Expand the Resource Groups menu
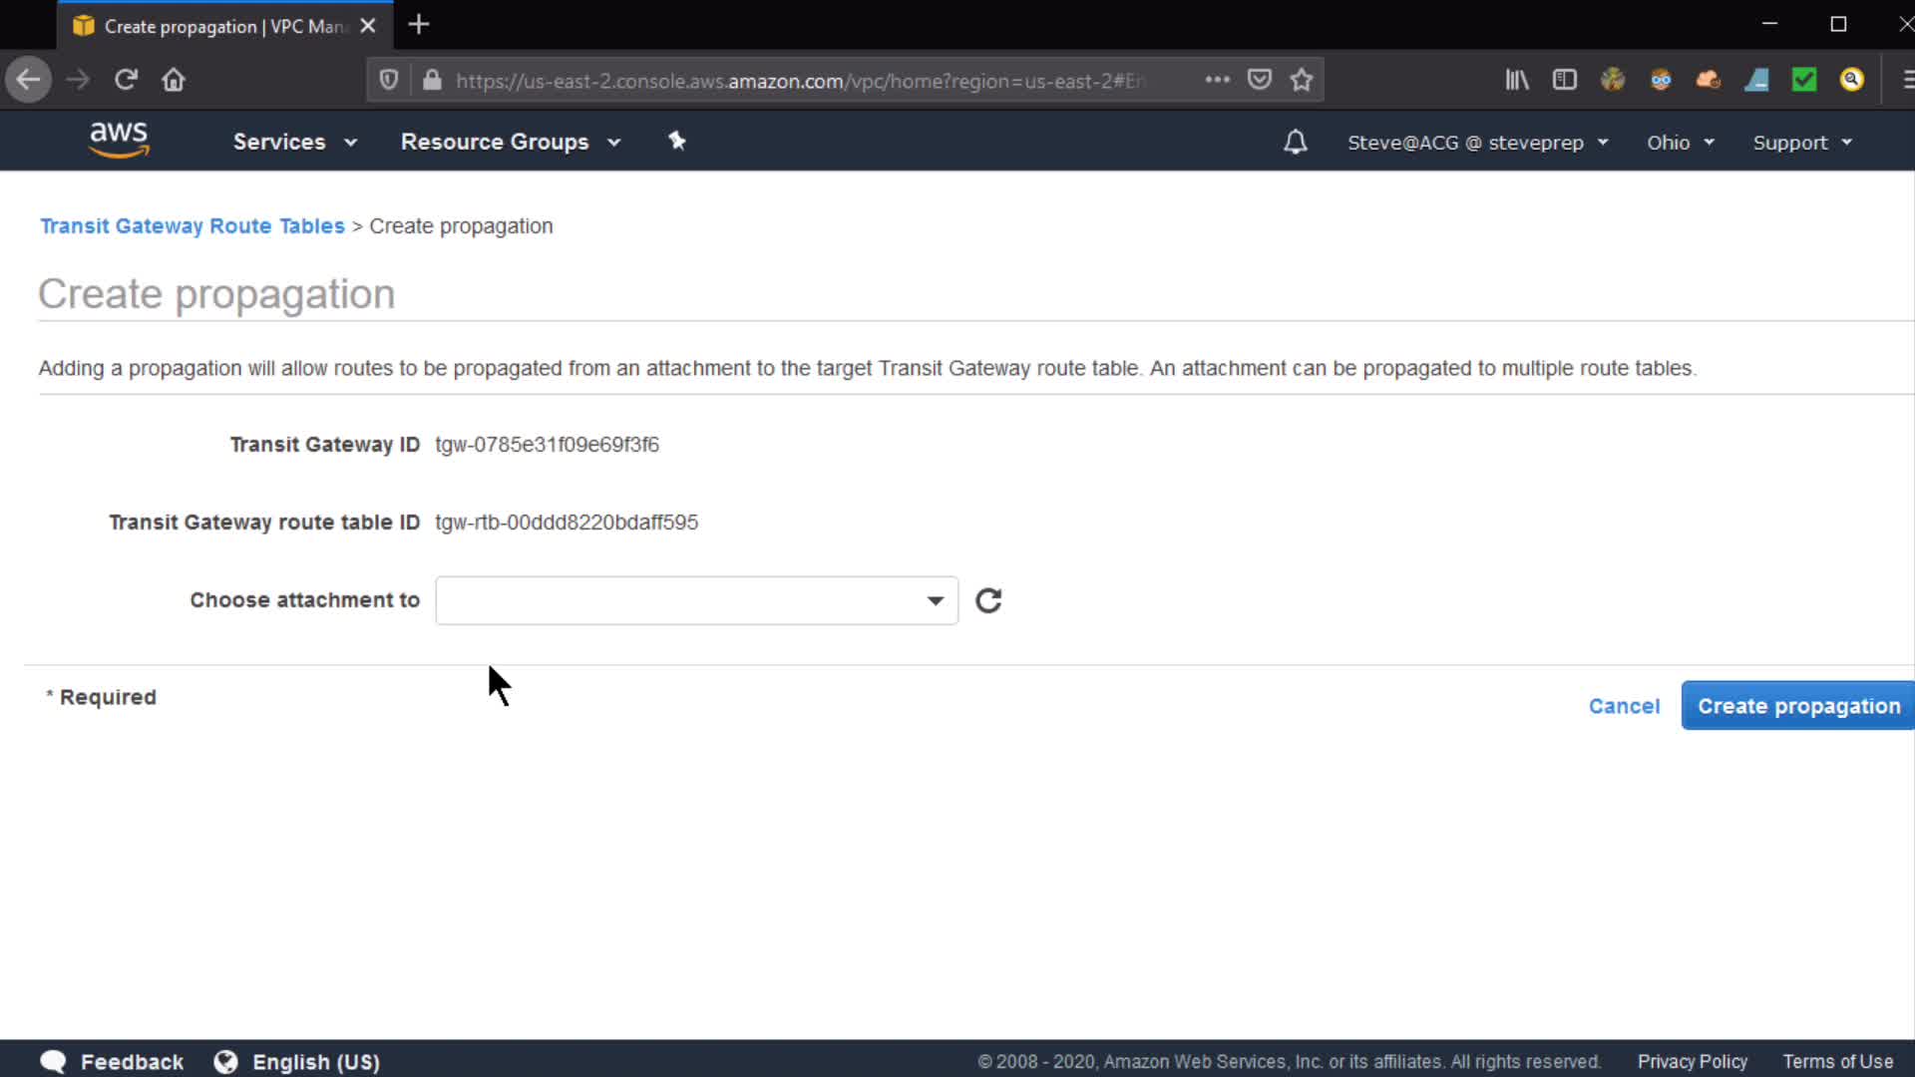The image size is (1915, 1077). [x=510, y=142]
